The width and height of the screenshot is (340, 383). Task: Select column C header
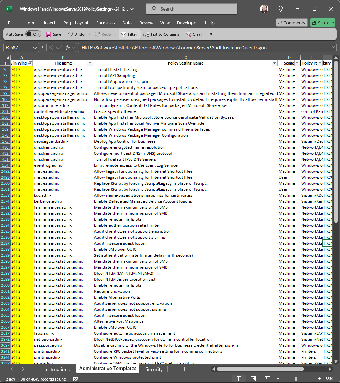[185, 57]
